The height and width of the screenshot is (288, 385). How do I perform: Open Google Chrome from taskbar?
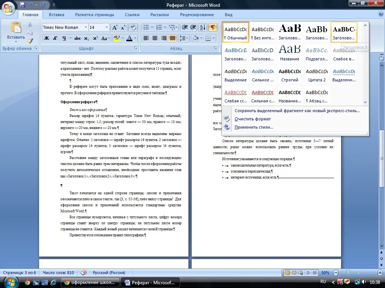coord(27,282)
